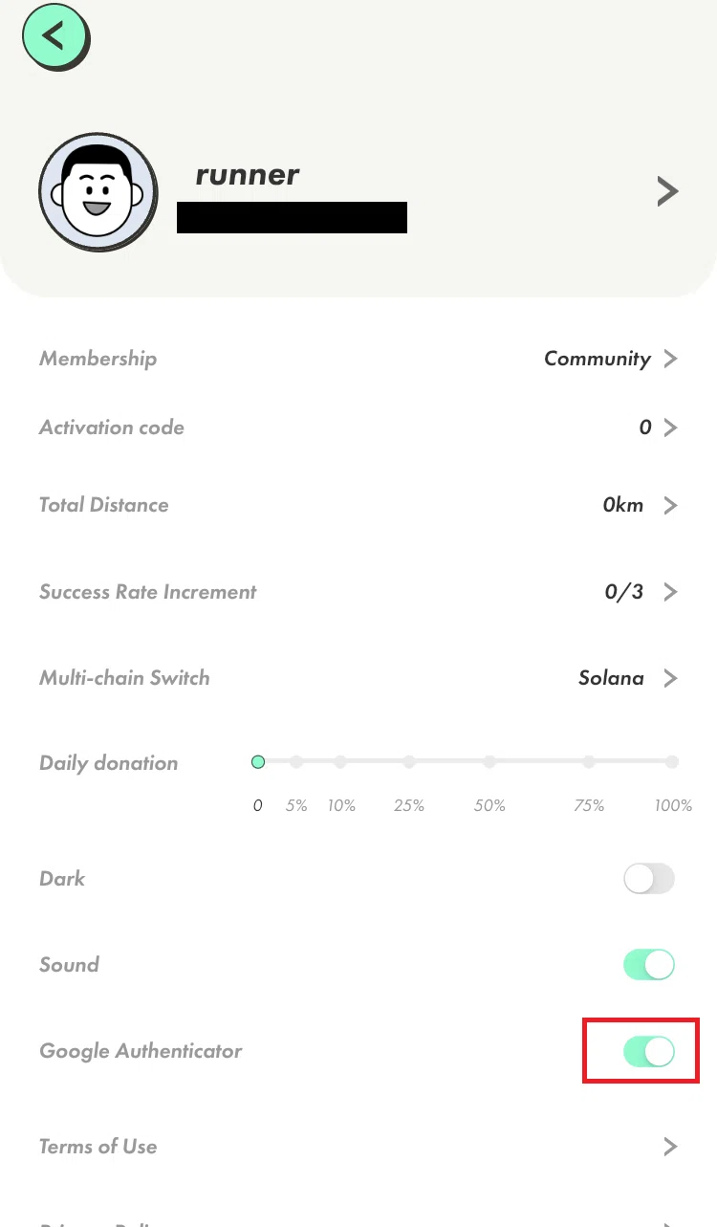Viewport: 717px width, 1227px height.
Task: Select the Activation code label
Action: pos(112,427)
